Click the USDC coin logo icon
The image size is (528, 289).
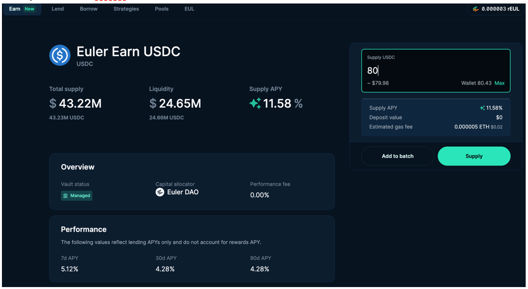[60, 55]
